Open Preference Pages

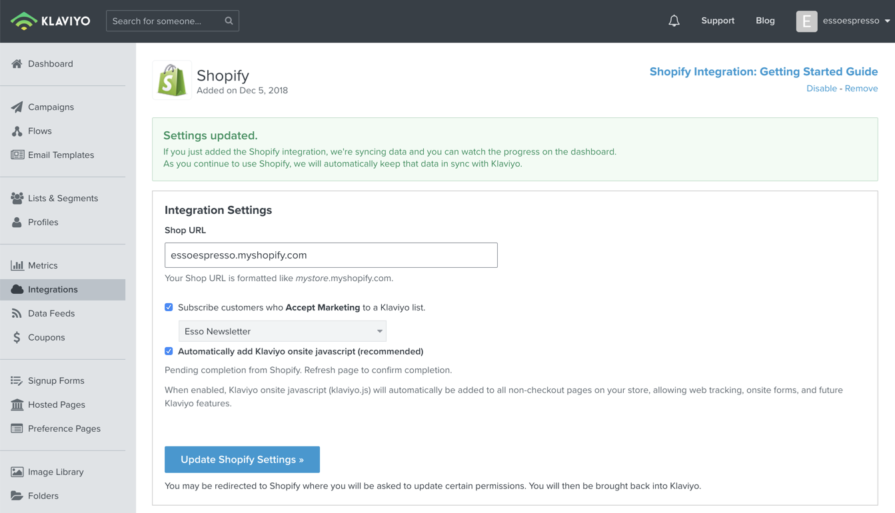coord(63,429)
